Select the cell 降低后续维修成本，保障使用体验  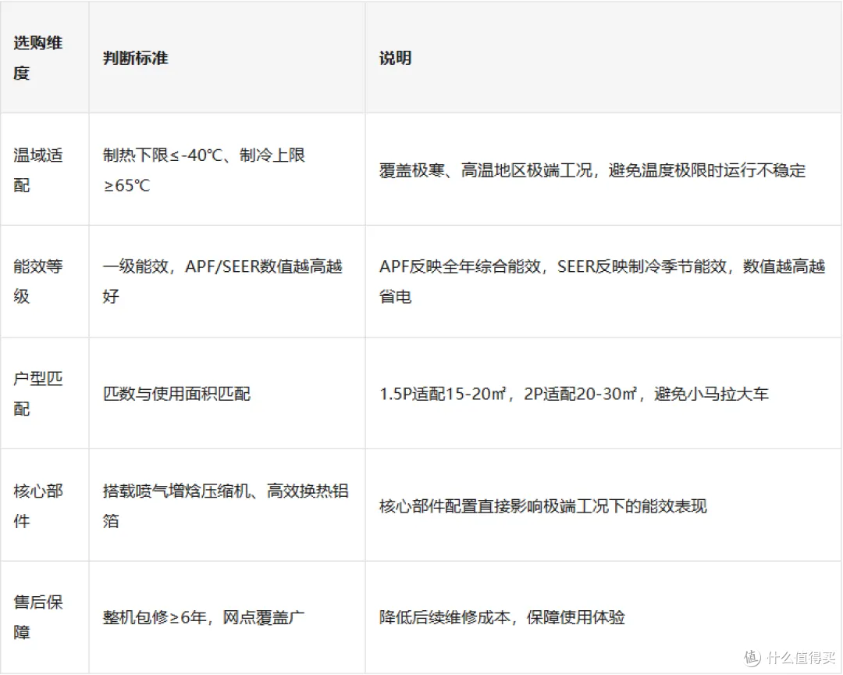[x=603, y=617]
